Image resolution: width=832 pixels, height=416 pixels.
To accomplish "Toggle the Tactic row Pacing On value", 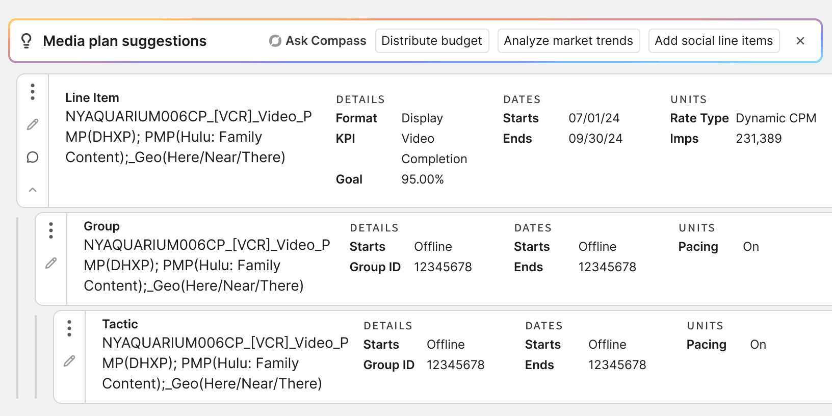I will click(x=758, y=345).
